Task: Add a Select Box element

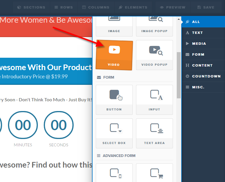Action: 114,133
